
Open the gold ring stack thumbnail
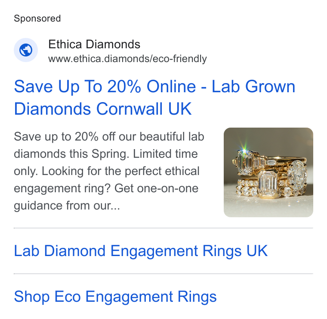(x=268, y=172)
